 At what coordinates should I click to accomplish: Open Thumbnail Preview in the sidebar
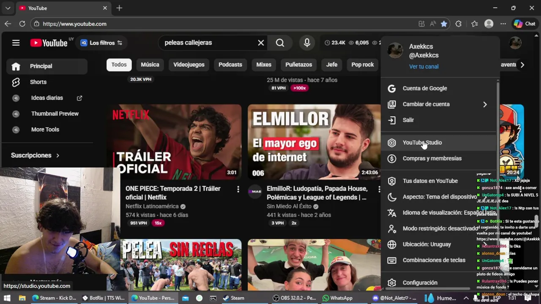pos(46,114)
